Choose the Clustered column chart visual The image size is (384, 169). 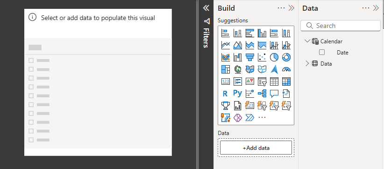[x=262, y=33]
